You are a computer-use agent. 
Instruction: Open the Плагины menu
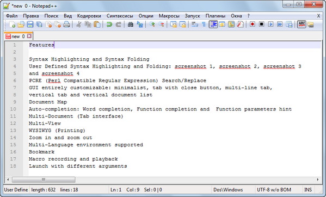(216, 16)
